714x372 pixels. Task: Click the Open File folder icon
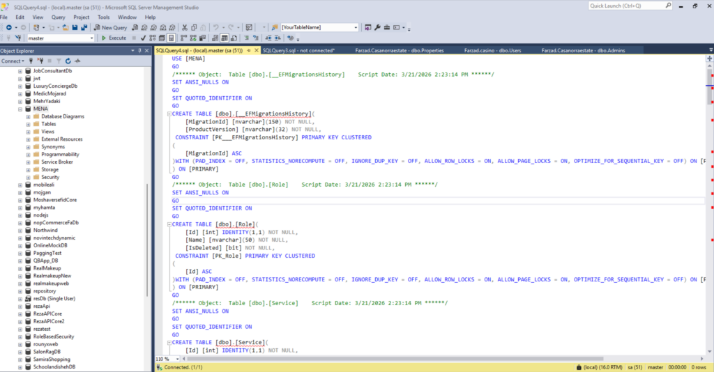pyautogui.click(x=66, y=27)
